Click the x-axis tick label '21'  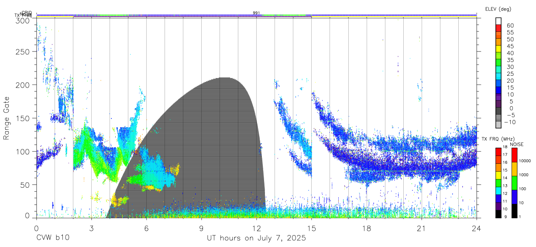(x=421, y=228)
